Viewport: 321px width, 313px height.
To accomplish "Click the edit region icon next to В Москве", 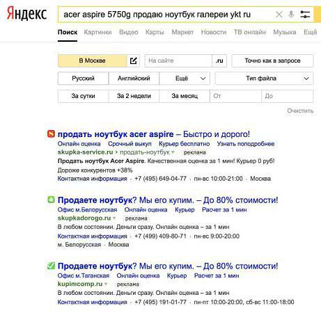I will pos(133,61).
